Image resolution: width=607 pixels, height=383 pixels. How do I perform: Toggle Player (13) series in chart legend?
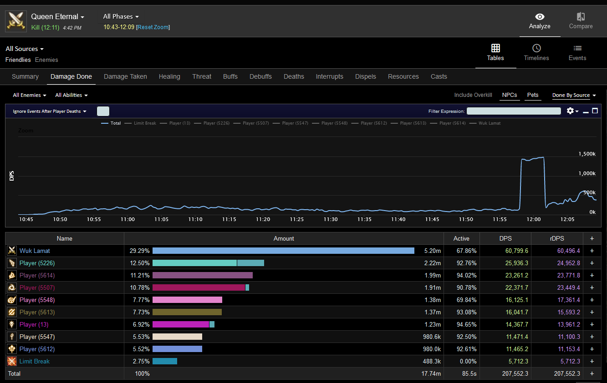point(175,123)
